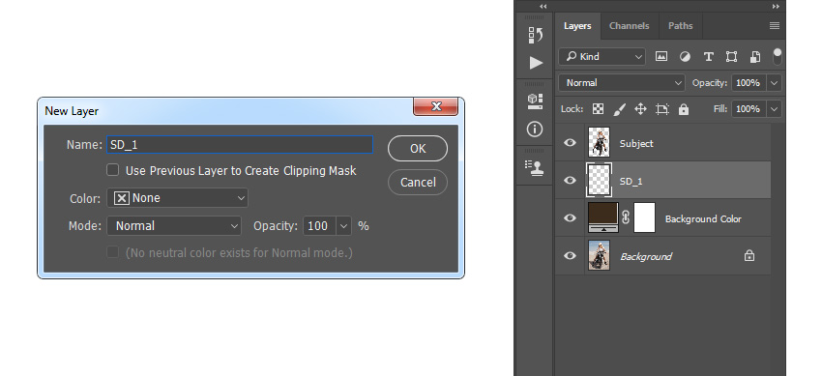Lock image pixels brush icon
The height and width of the screenshot is (376, 822).
pos(619,109)
